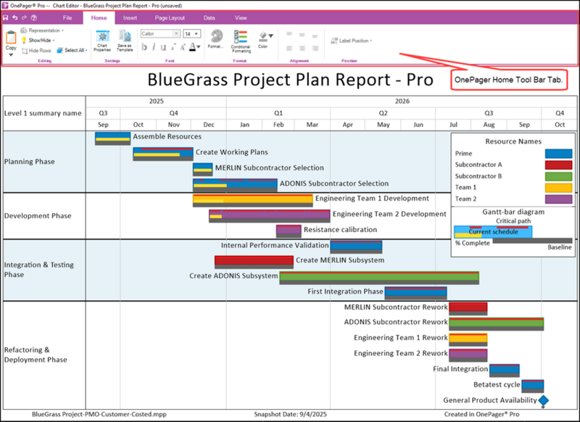Click the Subcontractor B green legend swatch

558,176
